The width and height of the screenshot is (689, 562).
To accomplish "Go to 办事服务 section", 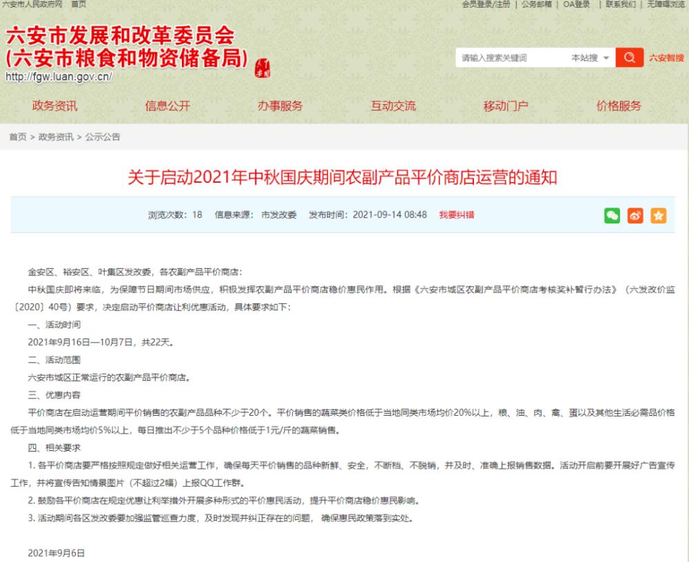I will coord(280,106).
